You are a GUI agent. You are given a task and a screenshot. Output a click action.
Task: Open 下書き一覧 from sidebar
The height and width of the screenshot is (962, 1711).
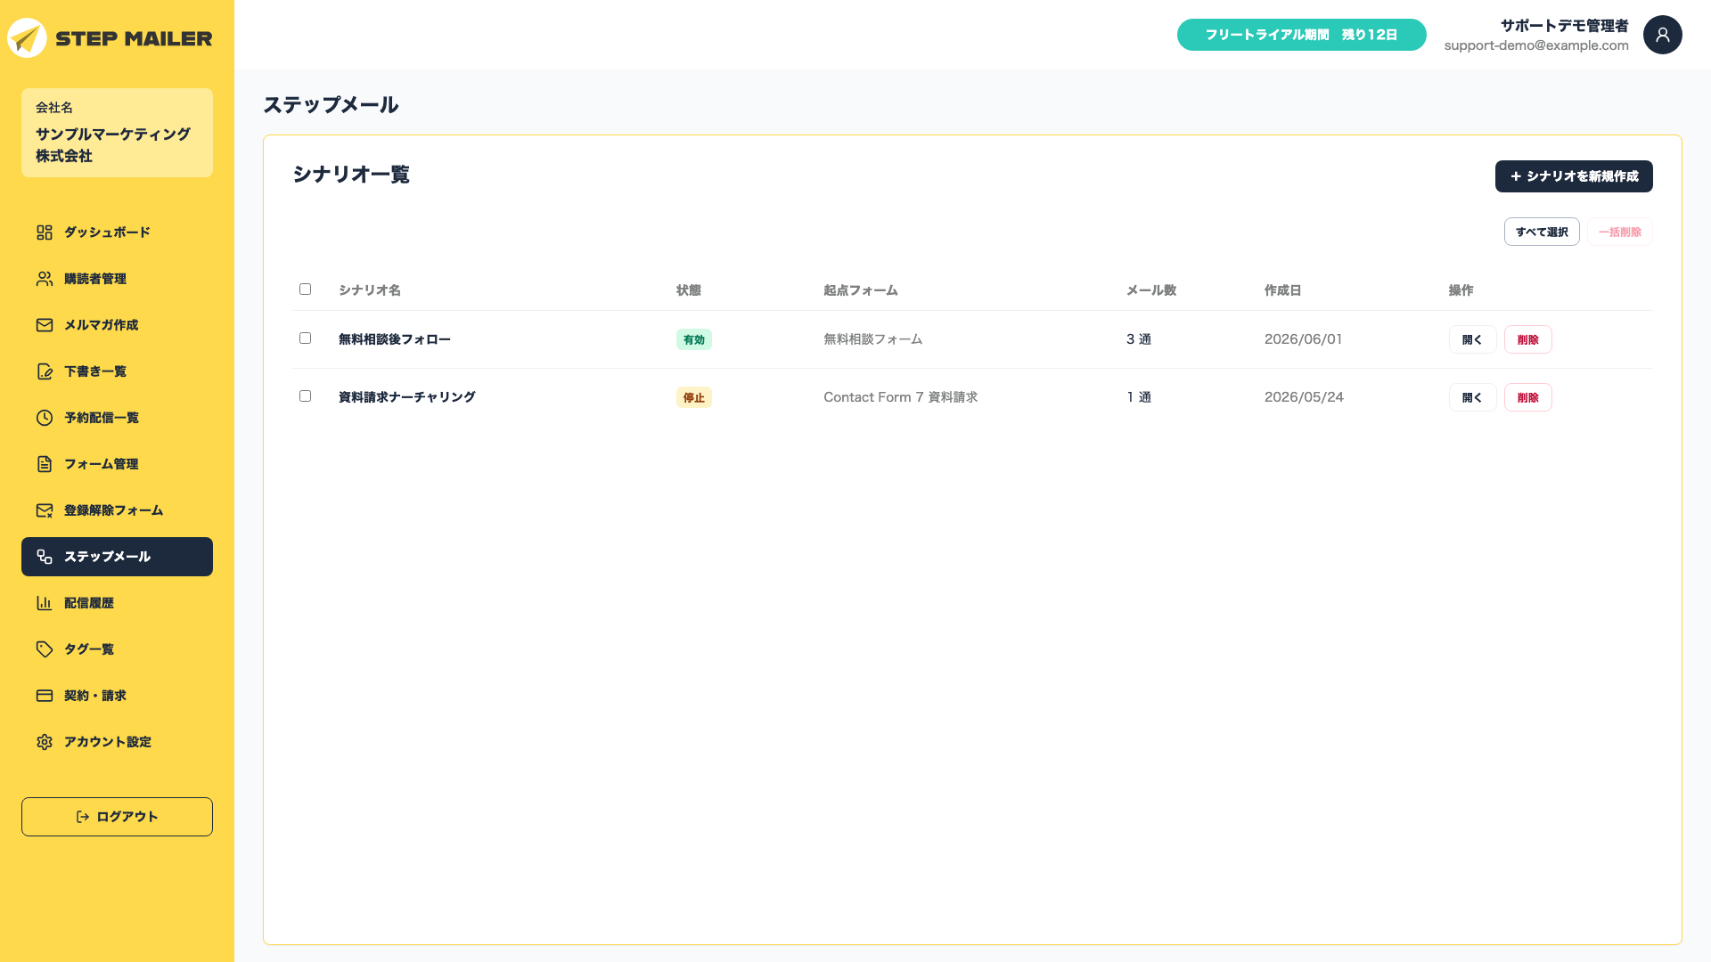(117, 371)
